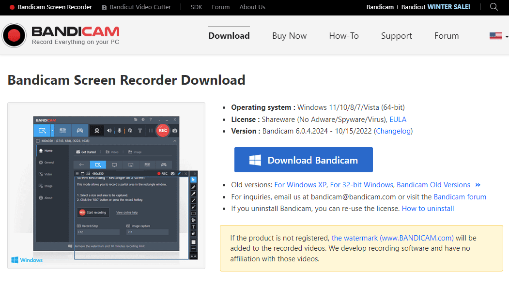509x286 pixels.
Task: Click the Record/Stop F12 hotkey field
Action: tap(98, 232)
